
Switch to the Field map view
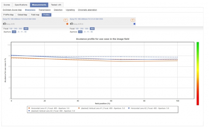35,15
